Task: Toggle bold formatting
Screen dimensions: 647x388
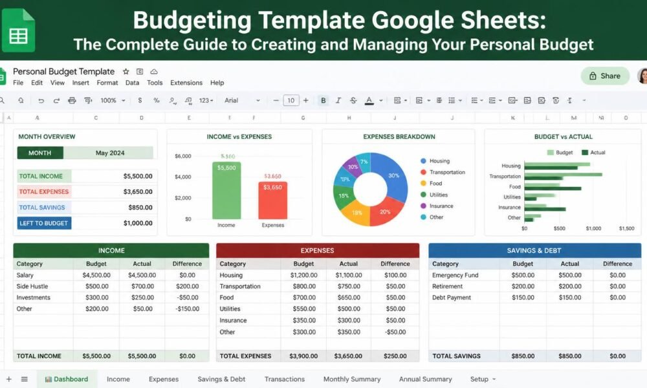Action: tap(323, 100)
